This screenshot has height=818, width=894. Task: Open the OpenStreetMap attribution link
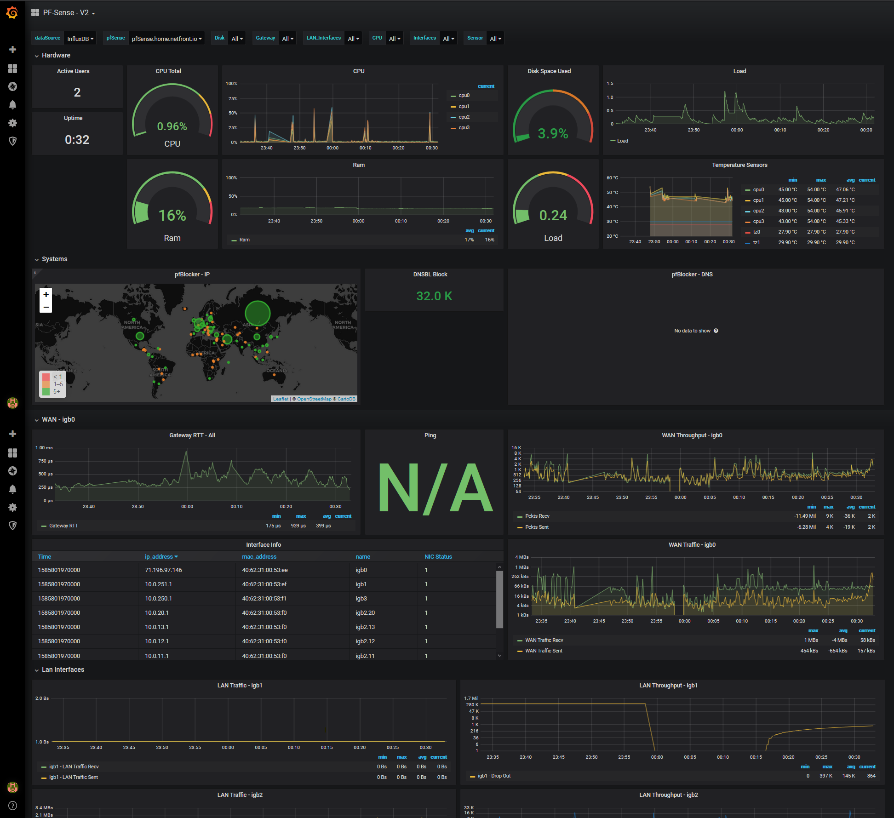pos(314,399)
